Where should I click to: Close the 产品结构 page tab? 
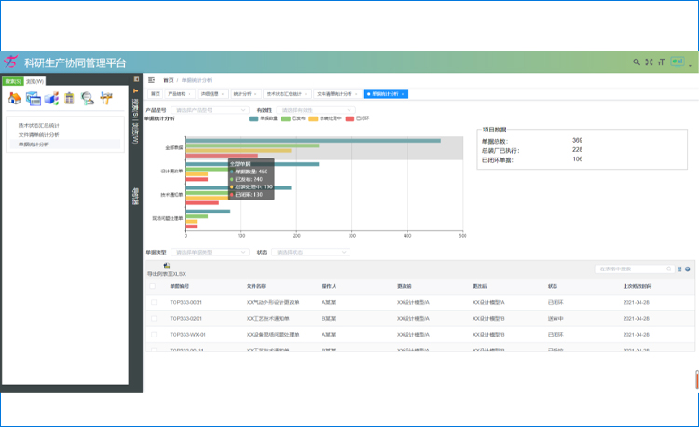190,94
